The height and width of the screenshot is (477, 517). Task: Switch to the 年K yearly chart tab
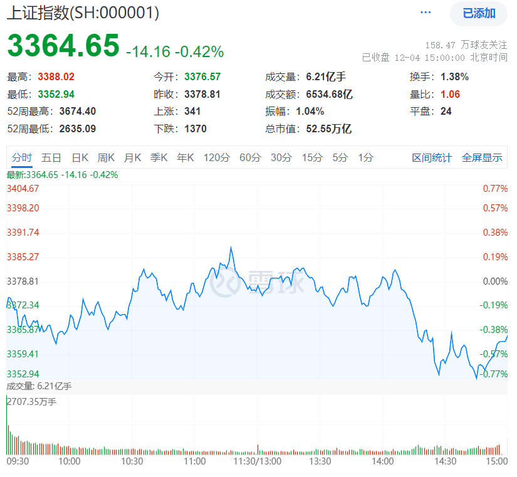pyautogui.click(x=185, y=158)
